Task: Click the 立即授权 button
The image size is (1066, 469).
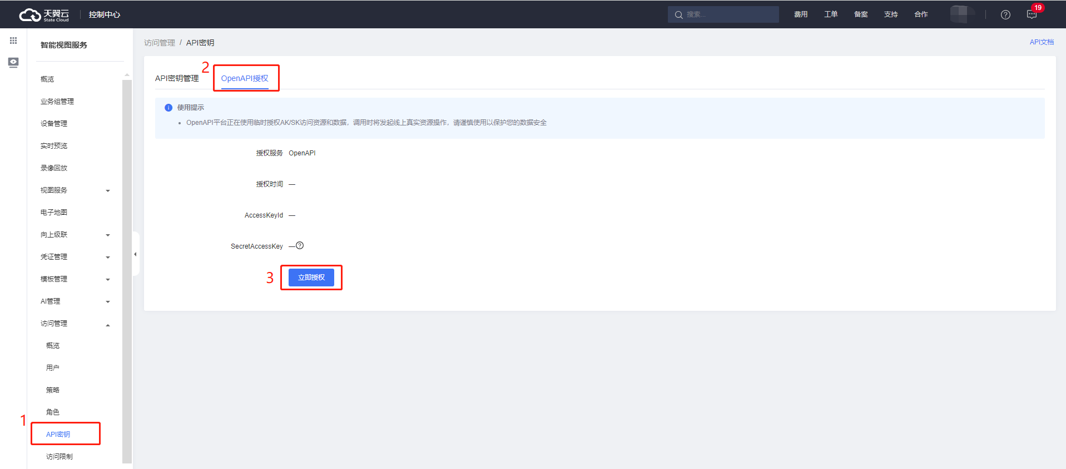Action: pyautogui.click(x=311, y=278)
